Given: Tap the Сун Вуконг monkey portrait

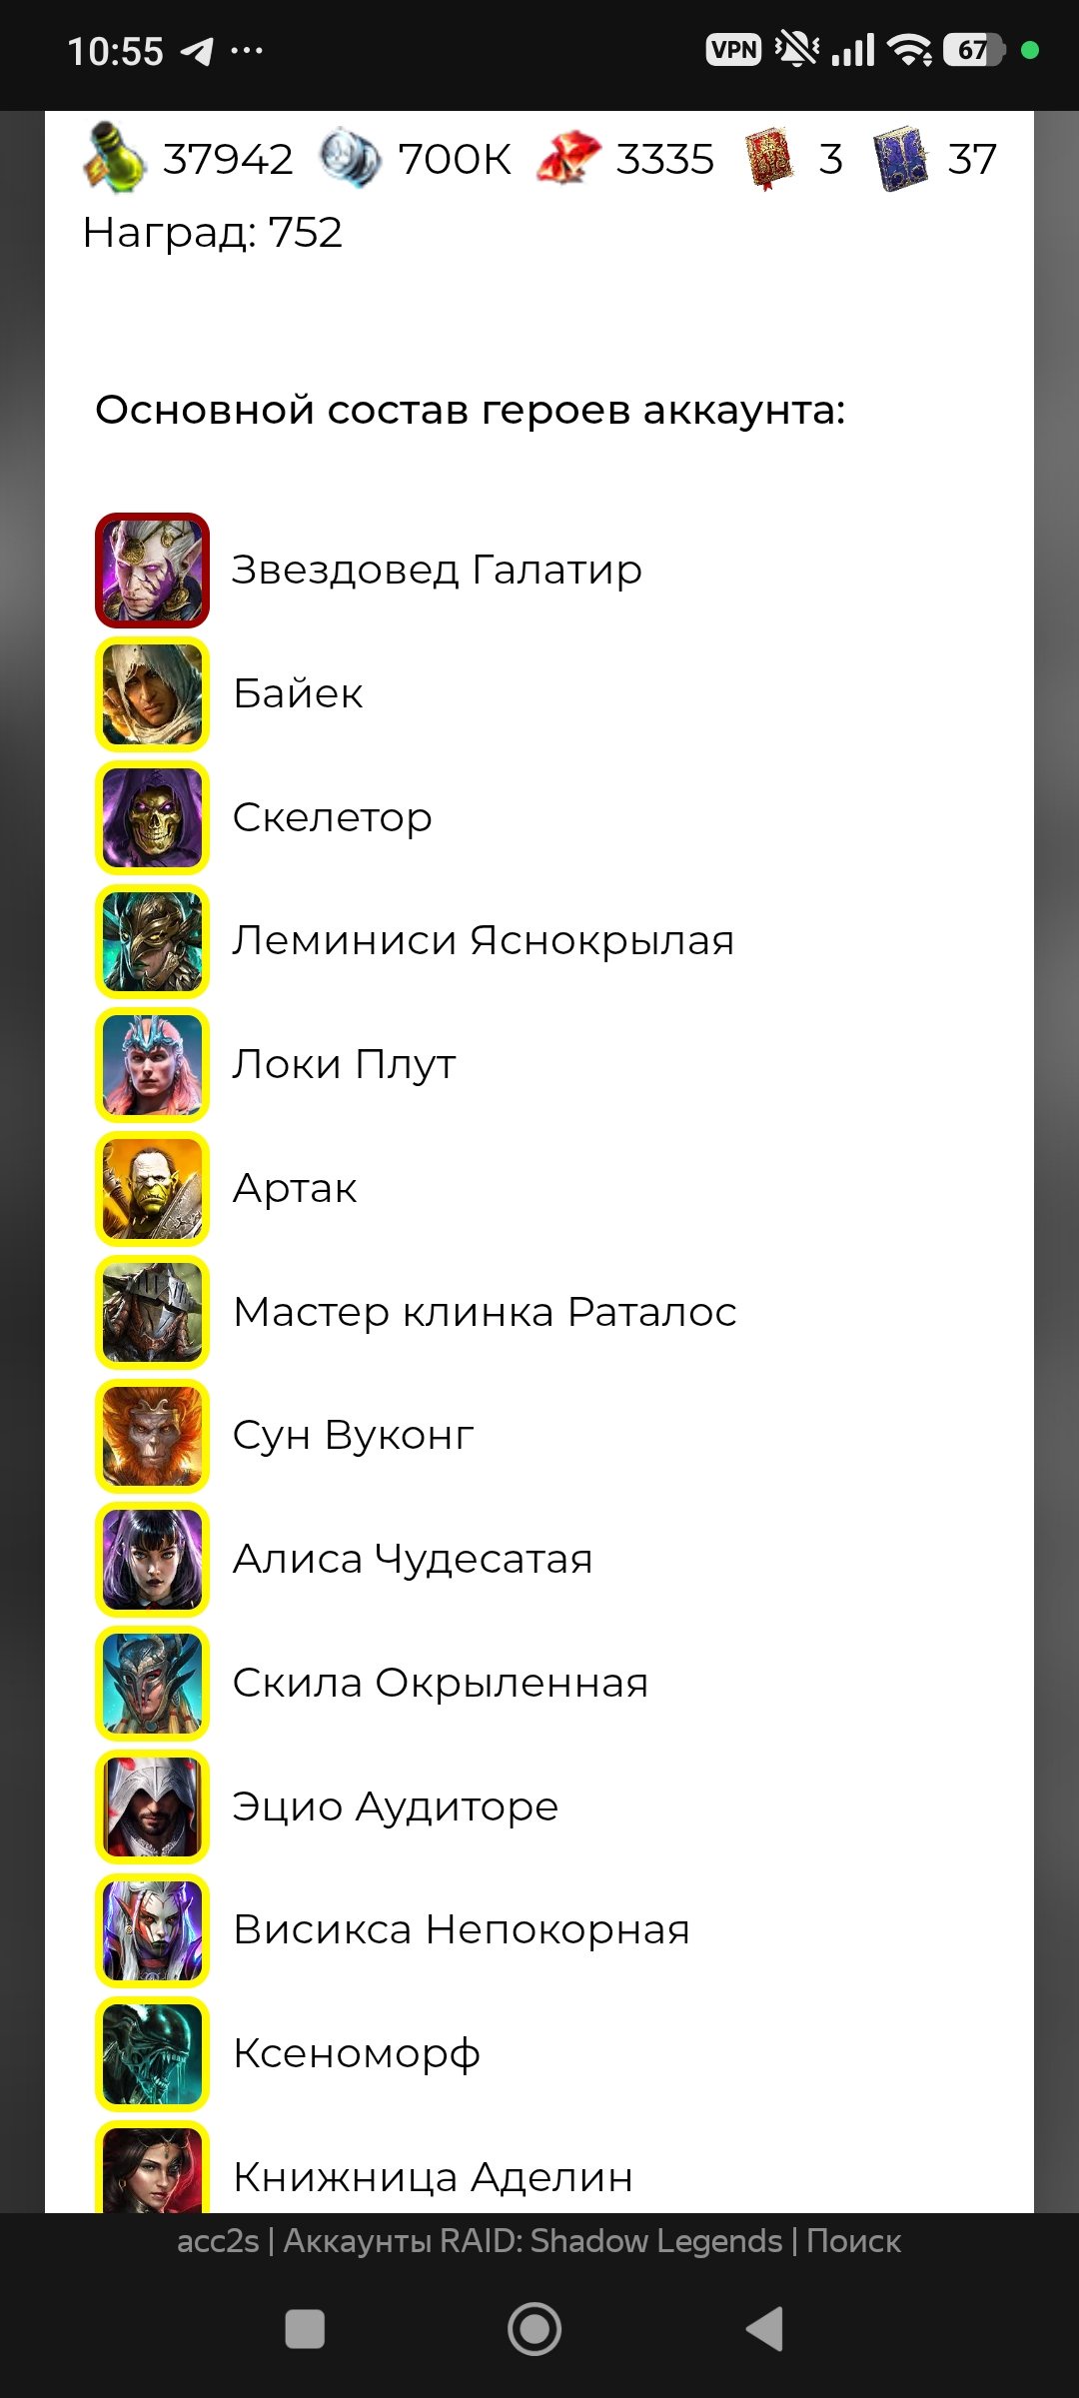Looking at the screenshot, I should pyautogui.click(x=152, y=1436).
